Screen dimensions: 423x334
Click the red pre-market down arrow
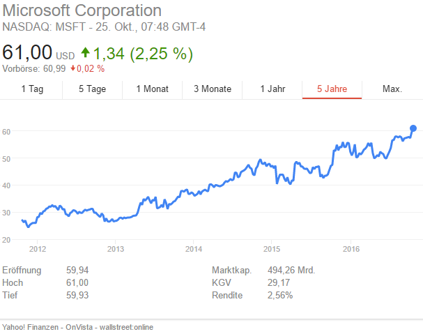tap(73, 68)
